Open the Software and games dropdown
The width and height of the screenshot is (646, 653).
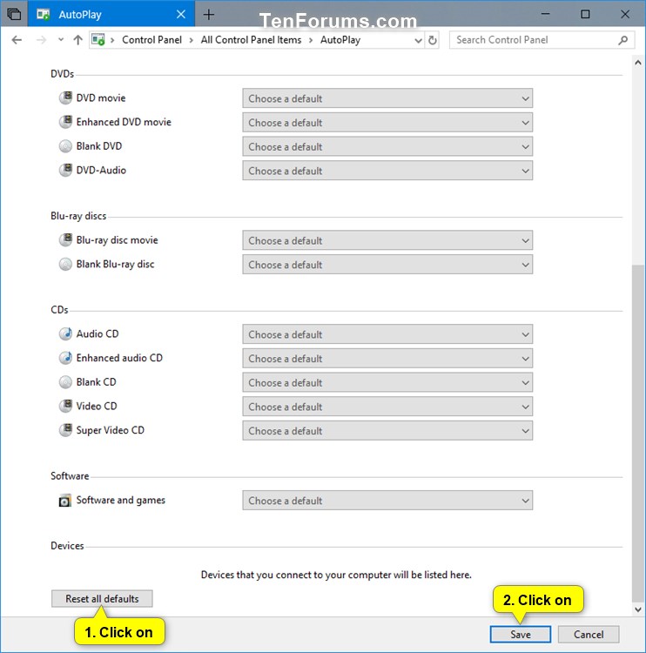tap(387, 501)
